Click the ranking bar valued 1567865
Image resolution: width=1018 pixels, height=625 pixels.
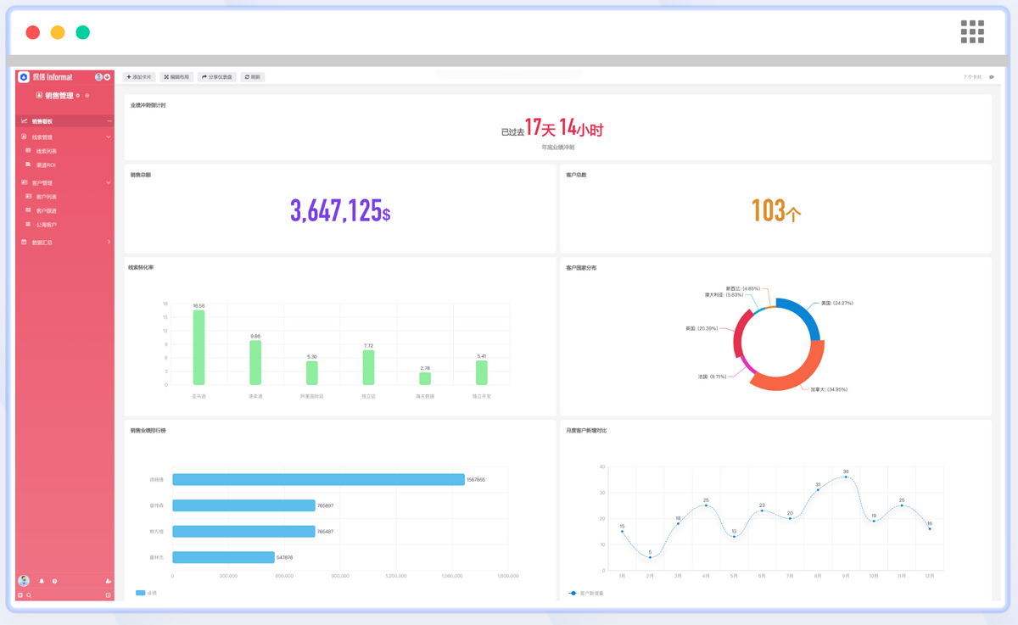click(318, 479)
